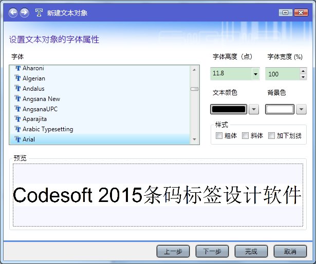Click the forward arrow in title bar
316x264 pixels.
pos(24,13)
